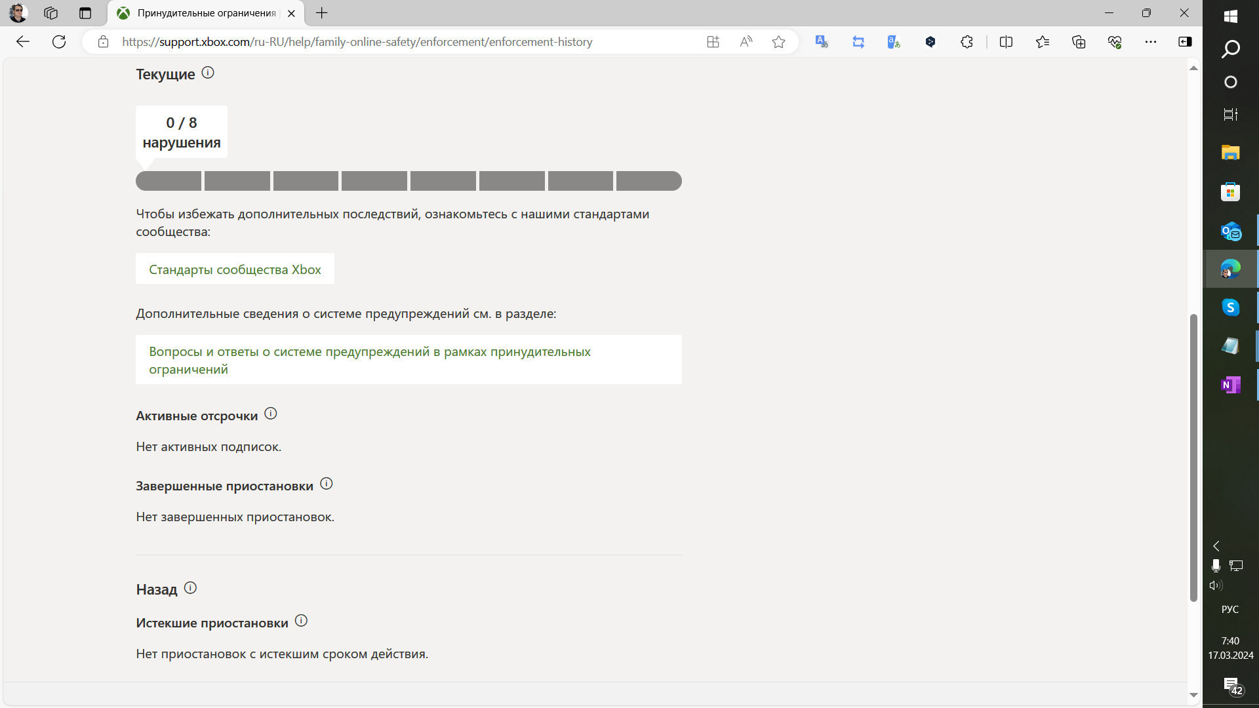Image resolution: width=1259 pixels, height=708 pixels.
Task: Open Стандарты сообщества Xbox link
Action: click(235, 269)
